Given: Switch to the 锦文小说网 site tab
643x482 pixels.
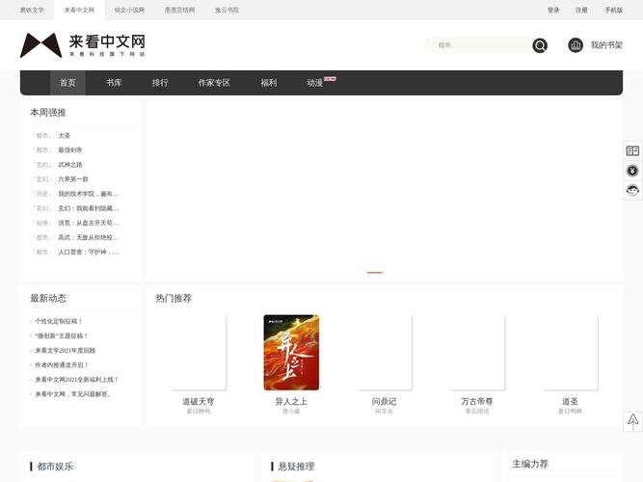Looking at the screenshot, I should pyautogui.click(x=129, y=10).
